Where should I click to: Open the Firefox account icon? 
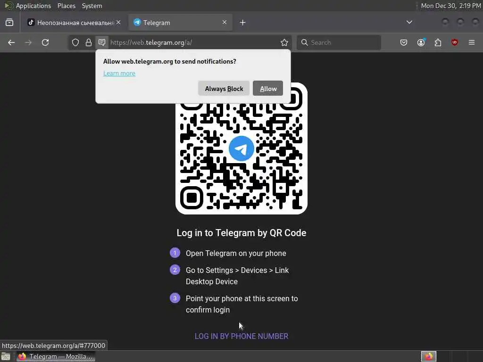point(421,42)
